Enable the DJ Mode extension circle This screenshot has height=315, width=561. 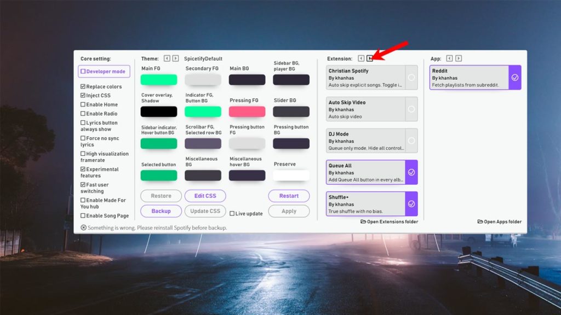coord(411,141)
